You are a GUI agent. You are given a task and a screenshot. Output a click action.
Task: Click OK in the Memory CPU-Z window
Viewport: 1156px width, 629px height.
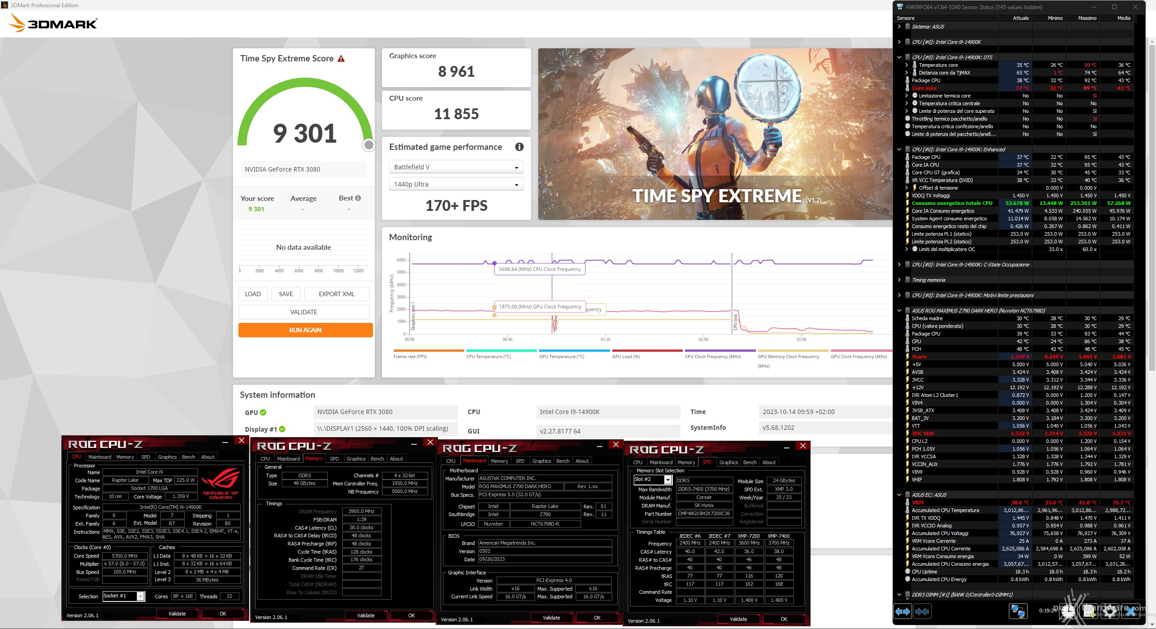(411, 615)
